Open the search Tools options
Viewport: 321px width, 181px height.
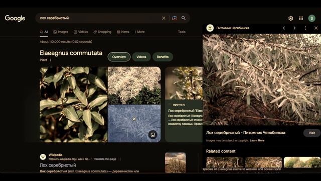(x=182, y=32)
